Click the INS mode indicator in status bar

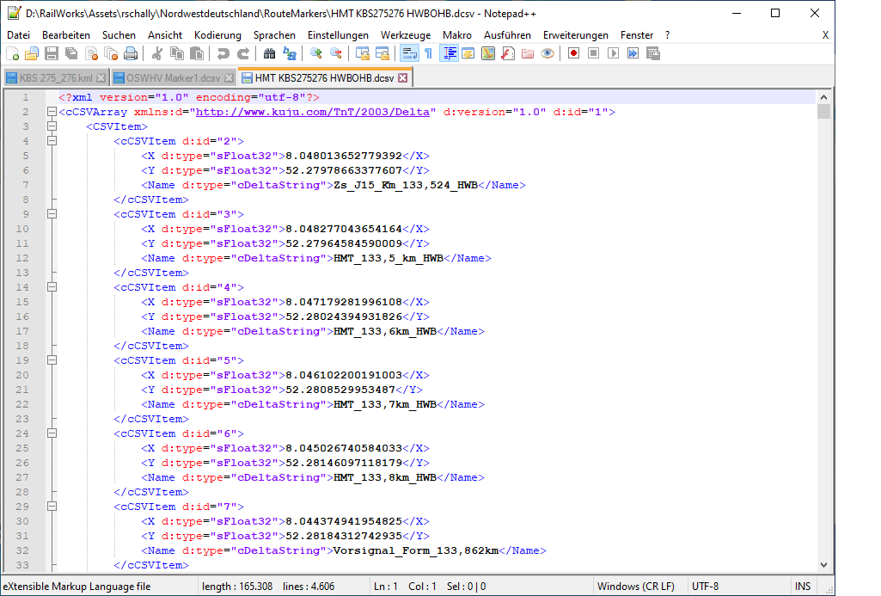click(802, 587)
